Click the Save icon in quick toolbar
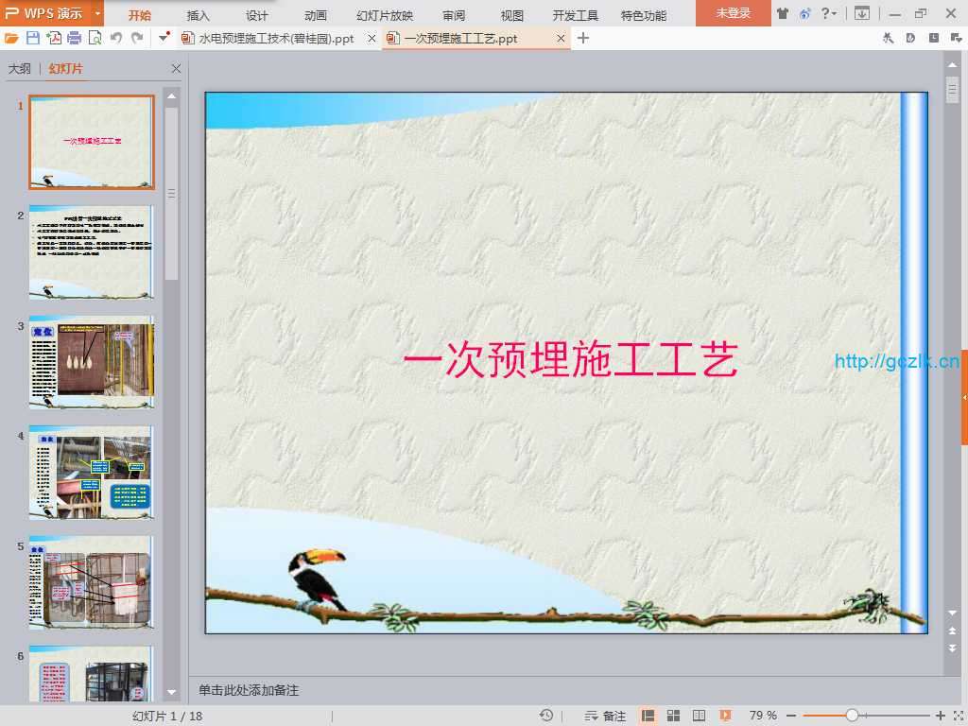The image size is (968, 726). 33,38
